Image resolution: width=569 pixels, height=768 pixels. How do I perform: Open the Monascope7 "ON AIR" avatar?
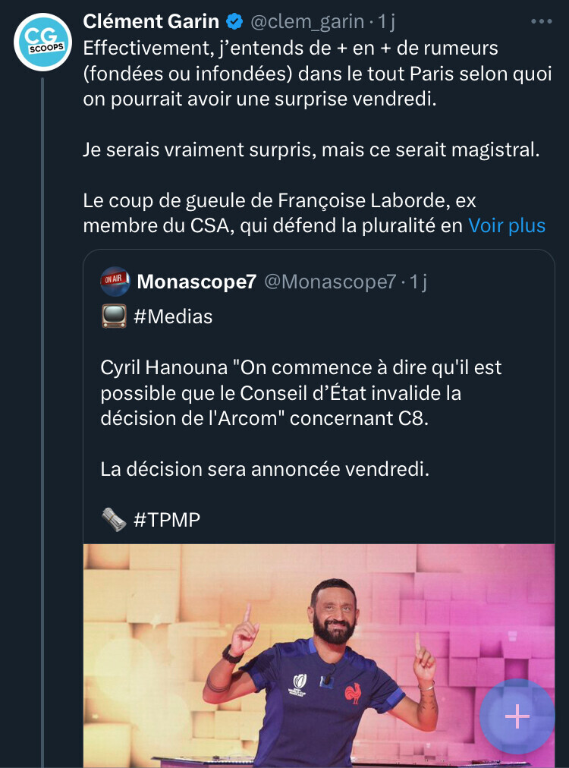pyautogui.click(x=115, y=282)
